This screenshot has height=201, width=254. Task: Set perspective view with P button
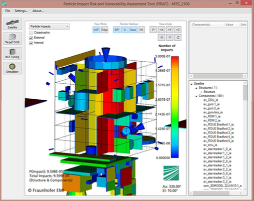pyautogui.click(x=153, y=30)
